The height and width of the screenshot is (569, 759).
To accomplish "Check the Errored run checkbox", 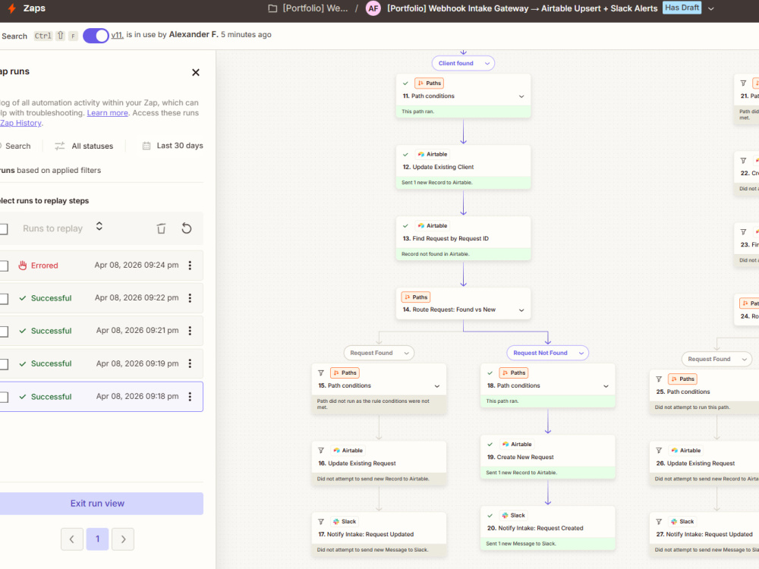I will [x=3, y=266].
